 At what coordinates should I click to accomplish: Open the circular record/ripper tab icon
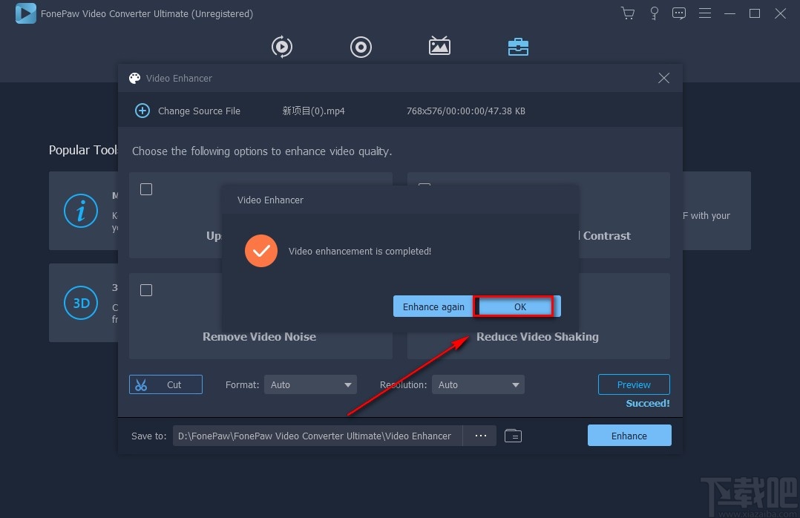(x=361, y=47)
